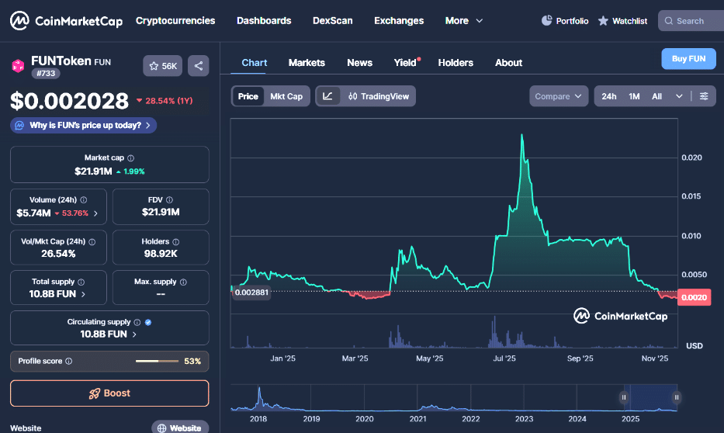Select the line chart icon
Screen dimensions: 724x433
(327, 96)
